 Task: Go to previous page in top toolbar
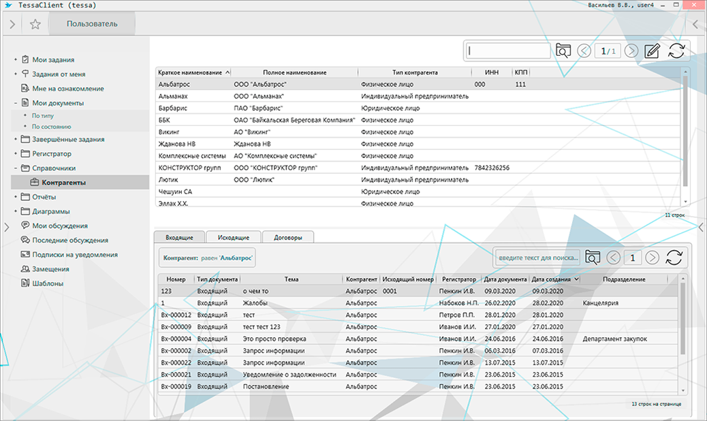[584, 51]
